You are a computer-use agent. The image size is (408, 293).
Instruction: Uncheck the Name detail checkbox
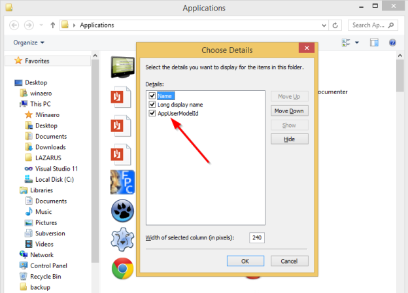(x=152, y=95)
